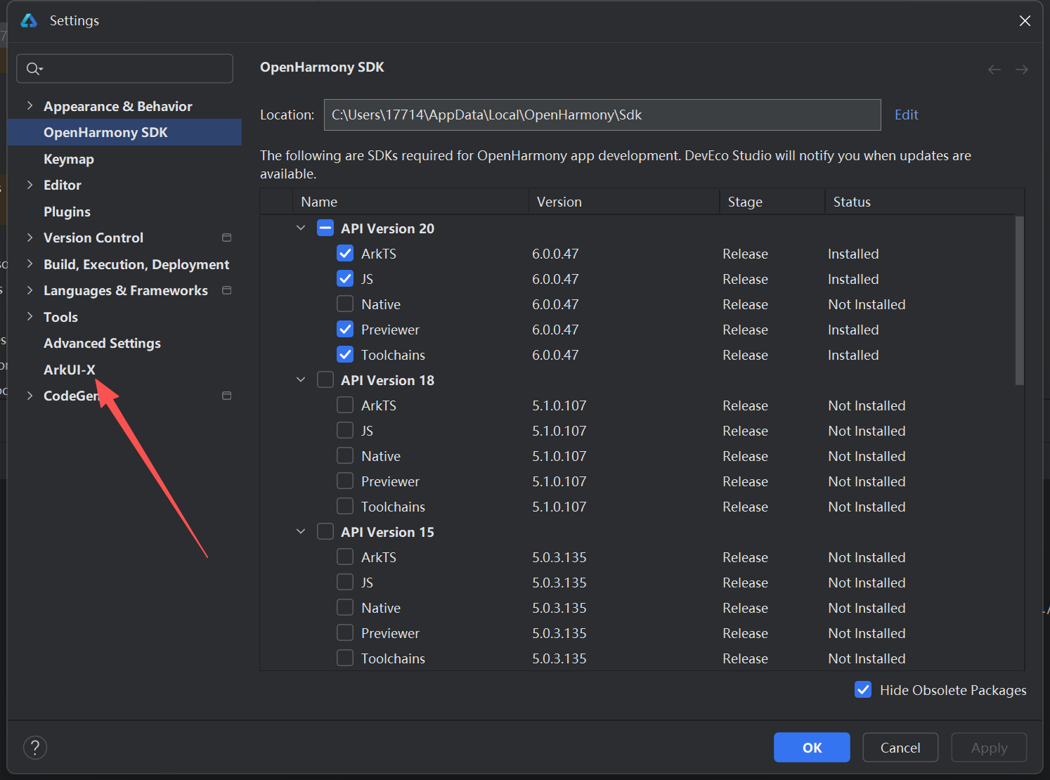This screenshot has height=780, width=1050.
Task: Check the API Version 18 group checkbox
Action: pyautogui.click(x=325, y=380)
